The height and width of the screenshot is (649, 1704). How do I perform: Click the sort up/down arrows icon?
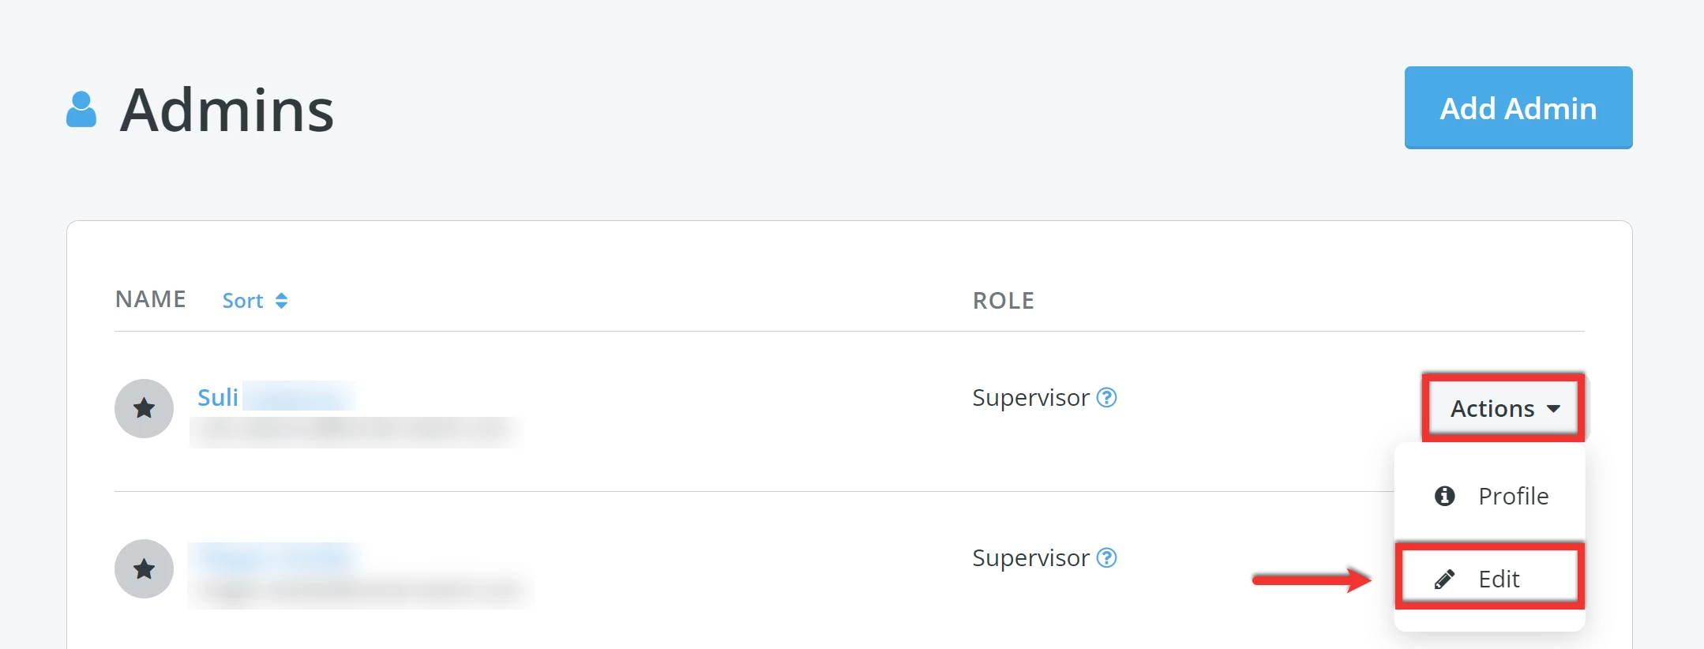pyautogui.click(x=281, y=301)
